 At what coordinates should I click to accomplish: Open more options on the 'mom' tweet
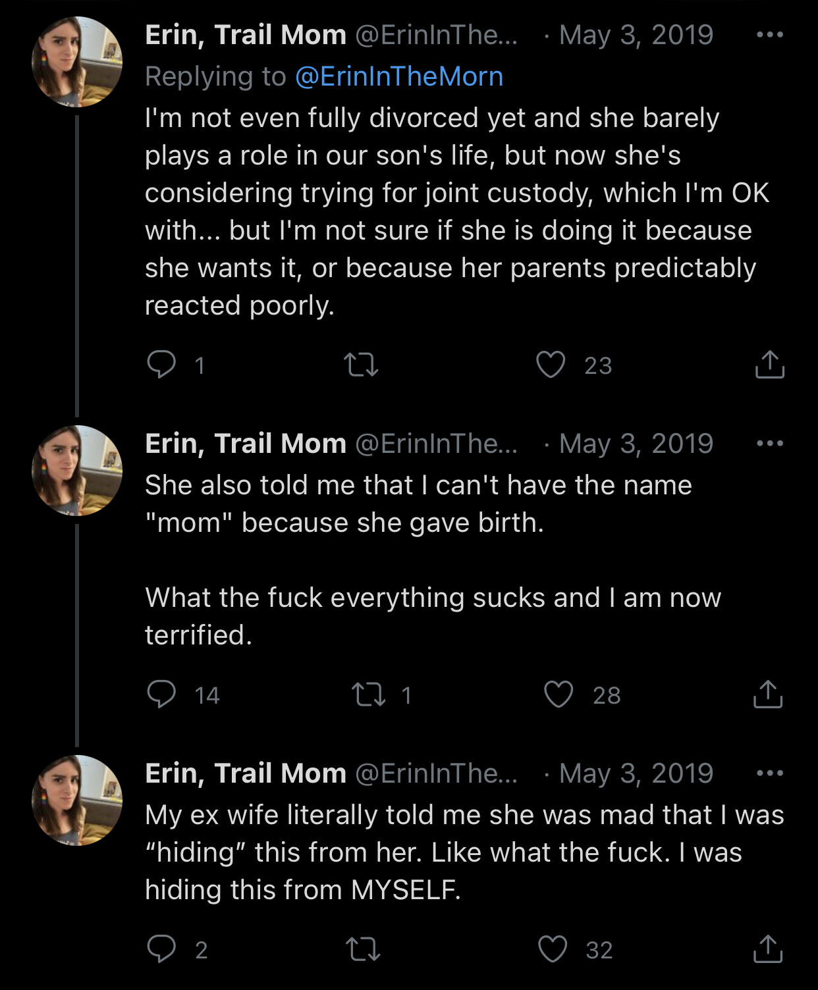click(770, 443)
